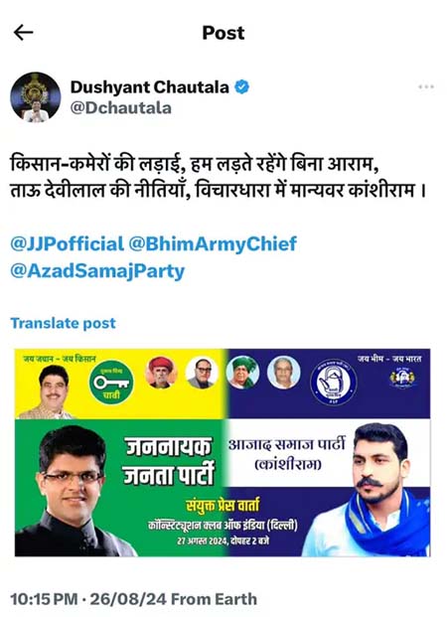Click the red turban portrait circle
Viewport: 447px width, 617px height.
(x=161, y=373)
